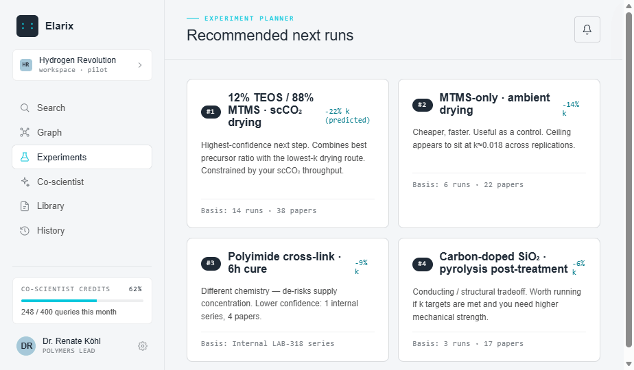Navigate to Library
Viewport: 634px width, 370px height.
[82, 206]
